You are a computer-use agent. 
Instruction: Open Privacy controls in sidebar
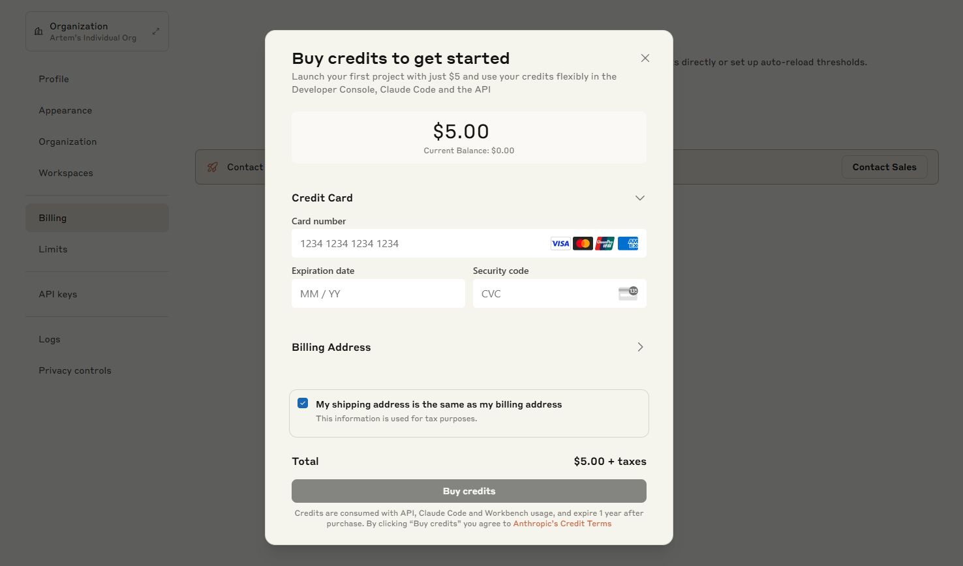75,370
